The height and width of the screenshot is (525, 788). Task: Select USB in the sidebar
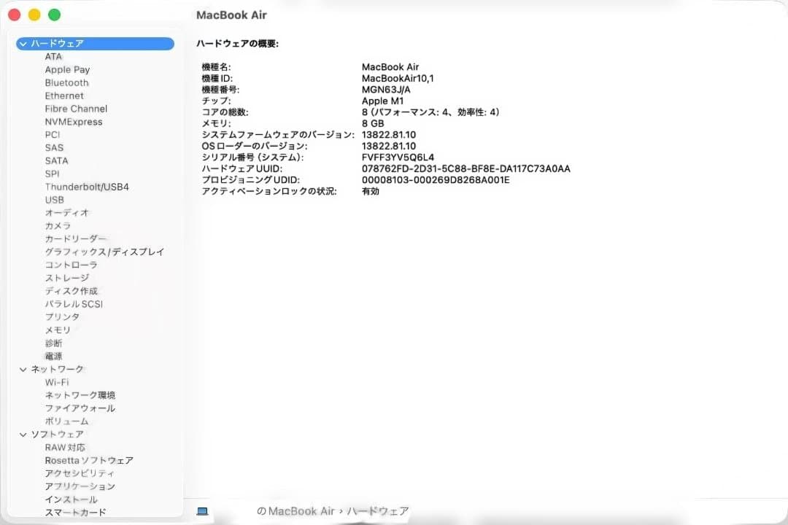point(54,200)
